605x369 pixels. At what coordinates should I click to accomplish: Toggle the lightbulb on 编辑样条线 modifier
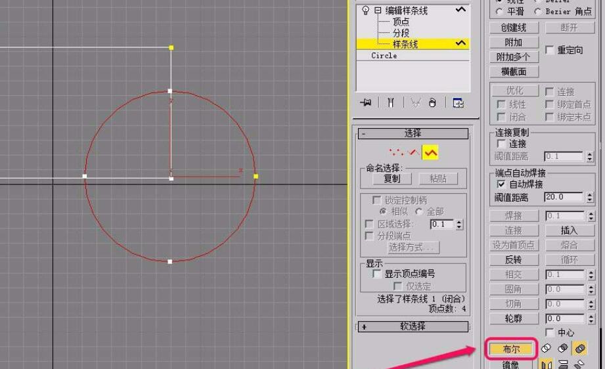coord(365,11)
